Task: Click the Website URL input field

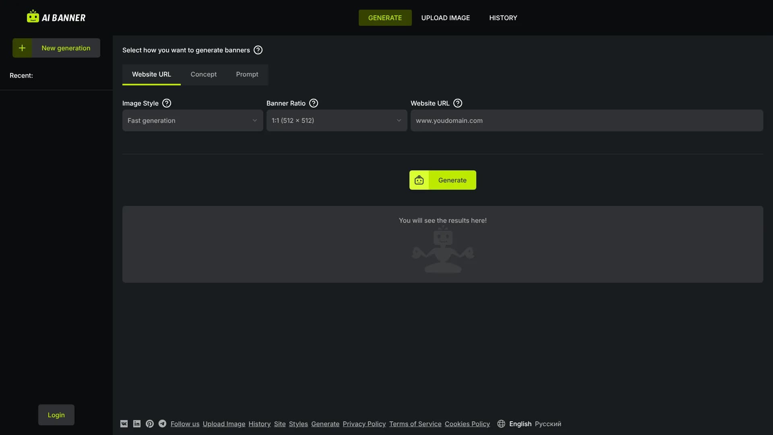Action: tap(586, 120)
